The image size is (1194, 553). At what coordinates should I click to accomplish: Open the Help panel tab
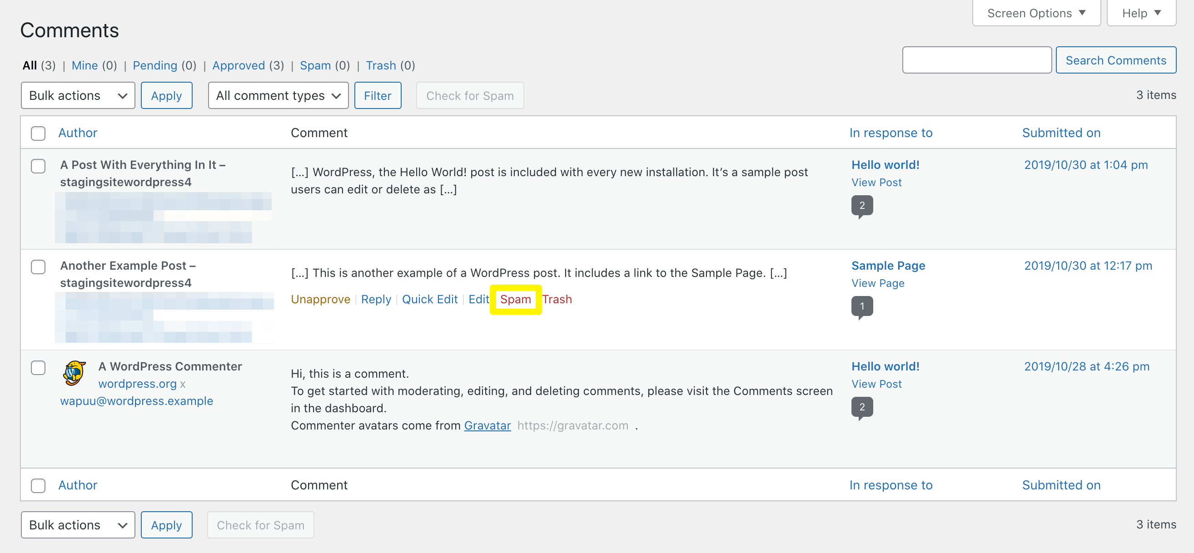pos(1141,13)
